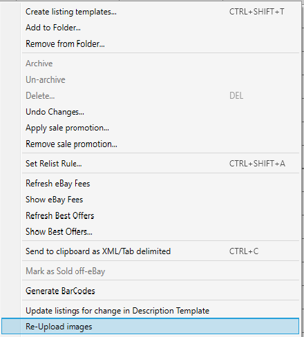The height and width of the screenshot is (337, 304).
Task: Select Create listing templates menu entry
Action: tap(150, 12)
